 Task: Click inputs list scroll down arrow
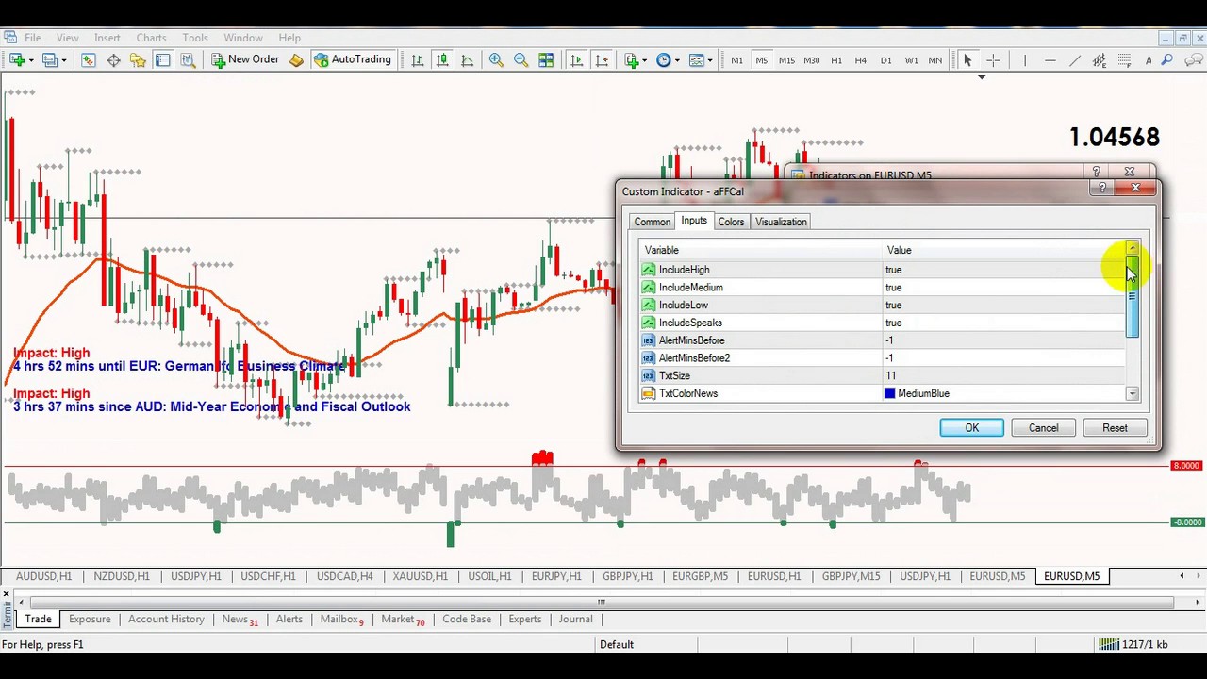pyautogui.click(x=1133, y=394)
